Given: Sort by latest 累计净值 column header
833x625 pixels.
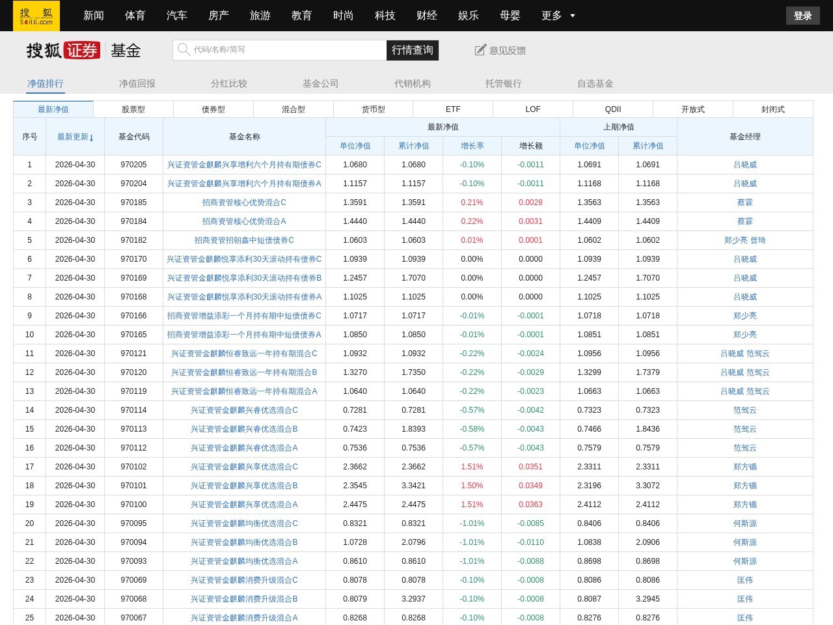Looking at the screenshot, I should click(x=414, y=146).
